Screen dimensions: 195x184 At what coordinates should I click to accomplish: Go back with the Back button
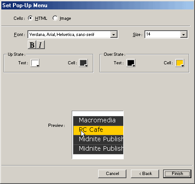(145, 174)
